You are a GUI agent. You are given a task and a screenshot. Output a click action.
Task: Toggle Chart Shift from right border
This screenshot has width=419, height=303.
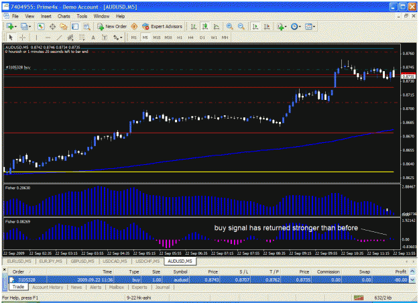coord(267,26)
